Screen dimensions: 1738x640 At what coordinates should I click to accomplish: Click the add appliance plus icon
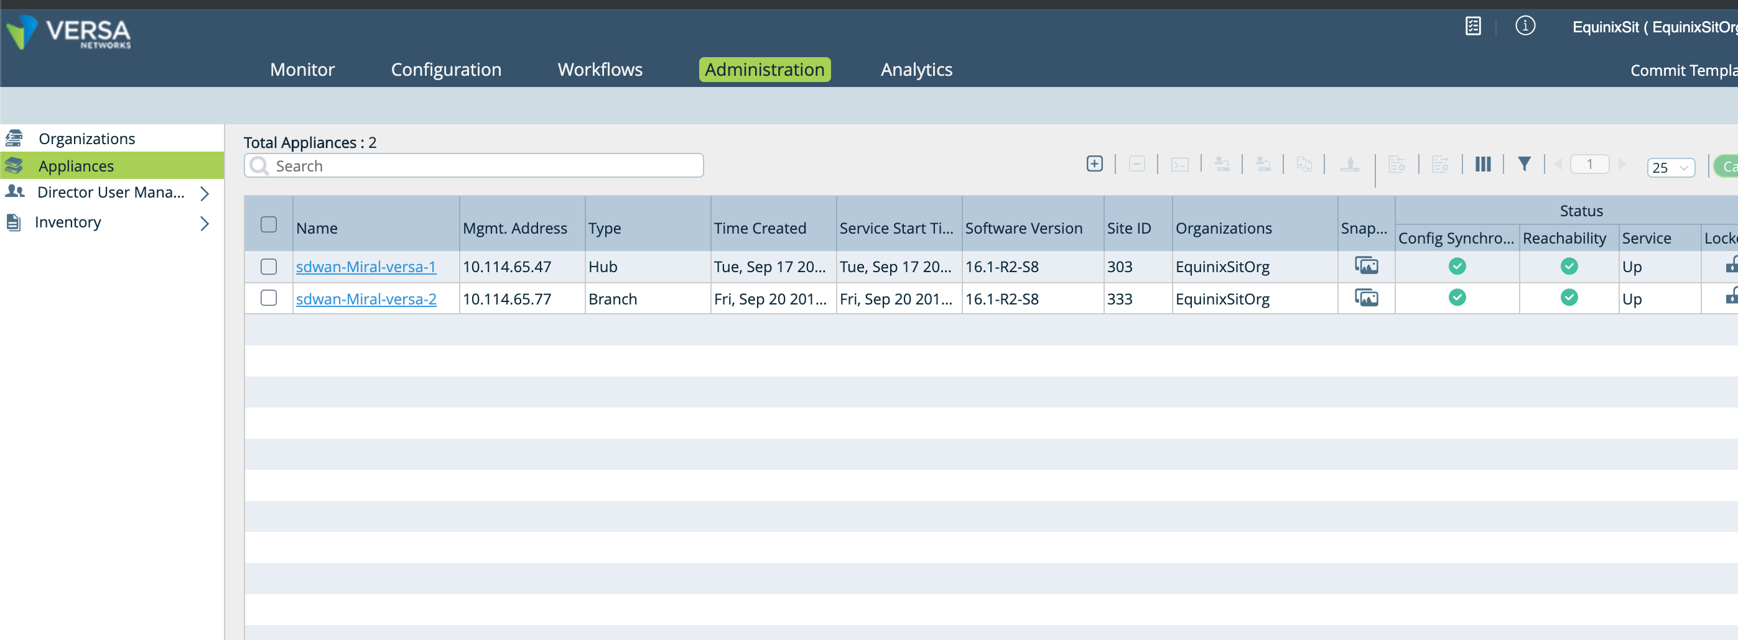coord(1094,163)
